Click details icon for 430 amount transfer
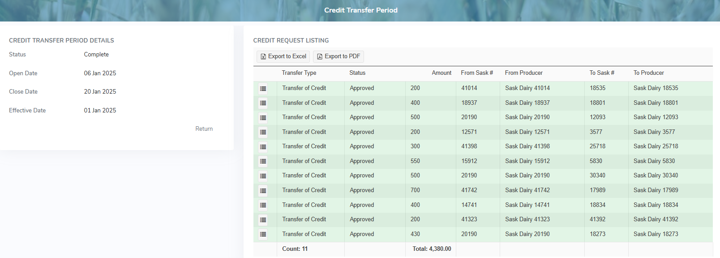This screenshot has width=720, height=258. (x=263, y=234)
